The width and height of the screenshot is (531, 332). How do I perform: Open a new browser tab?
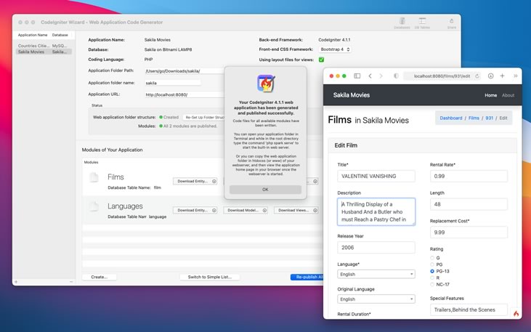502,76
